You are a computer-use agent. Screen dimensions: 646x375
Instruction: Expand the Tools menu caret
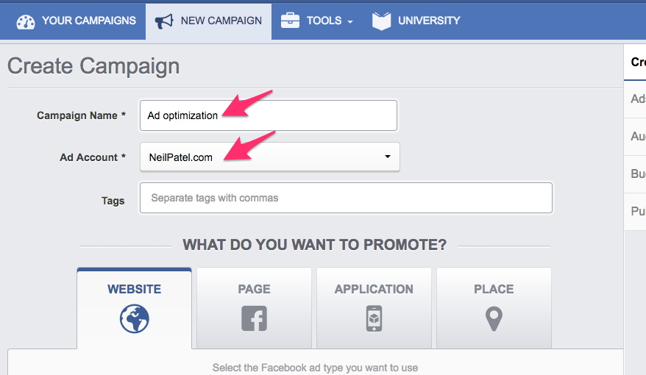click(350, 22)
